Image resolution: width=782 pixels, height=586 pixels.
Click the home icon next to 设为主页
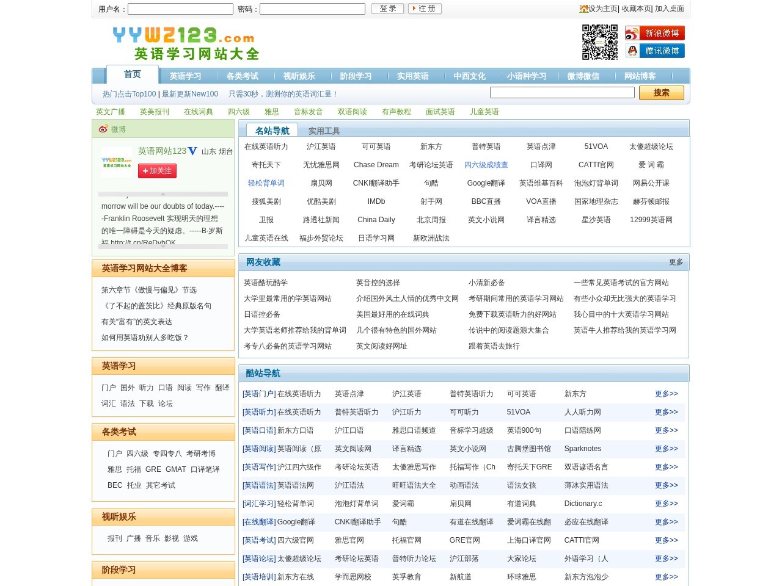583,9
